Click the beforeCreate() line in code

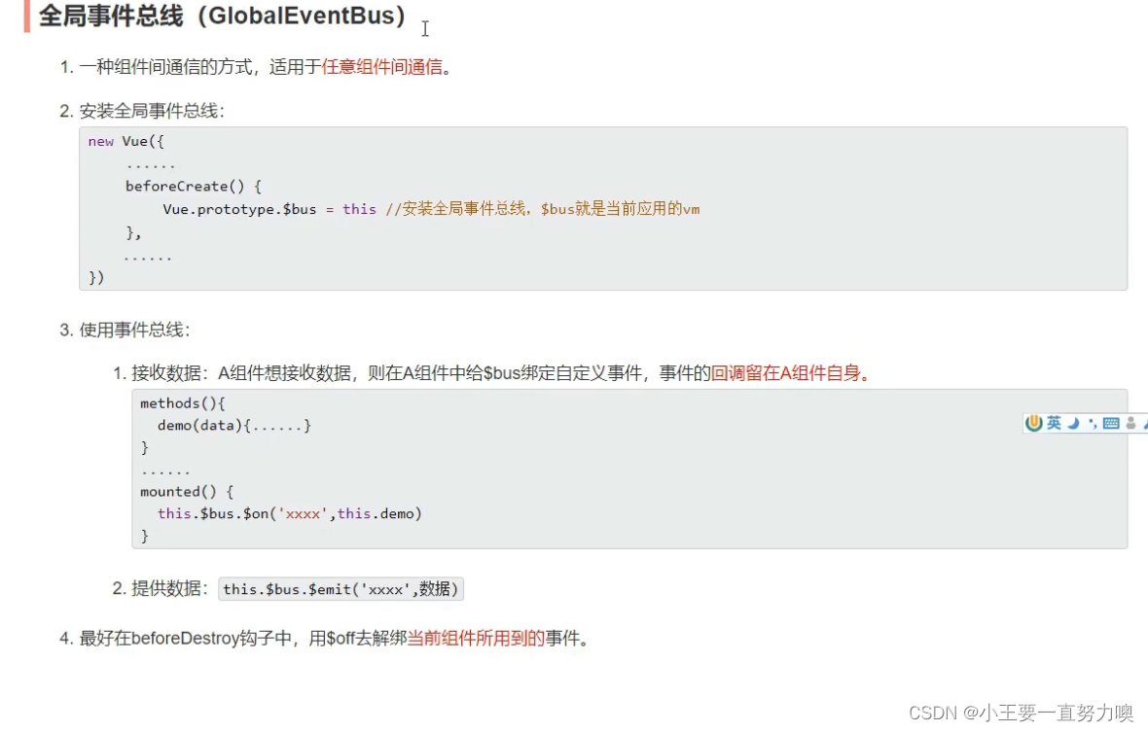click(x=193, y=186)
